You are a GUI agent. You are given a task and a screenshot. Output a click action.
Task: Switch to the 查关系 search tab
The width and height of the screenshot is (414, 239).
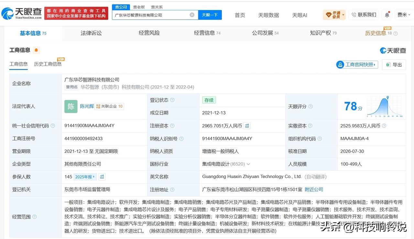(x=157, y=7)
